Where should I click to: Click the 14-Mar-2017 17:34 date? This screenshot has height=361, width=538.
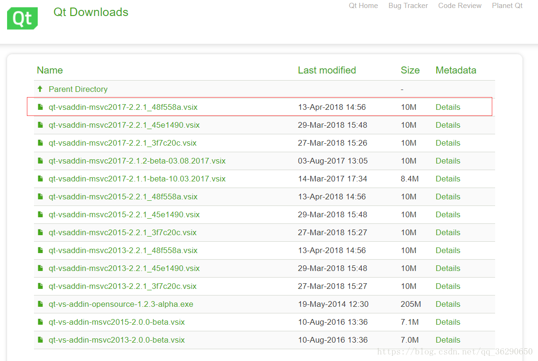(332, 179)
